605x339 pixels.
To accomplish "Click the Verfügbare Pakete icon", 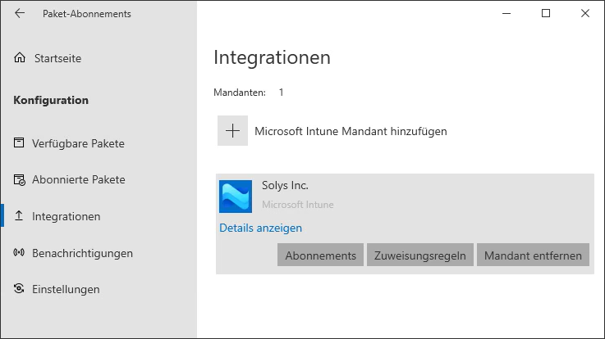I will 20,143.
